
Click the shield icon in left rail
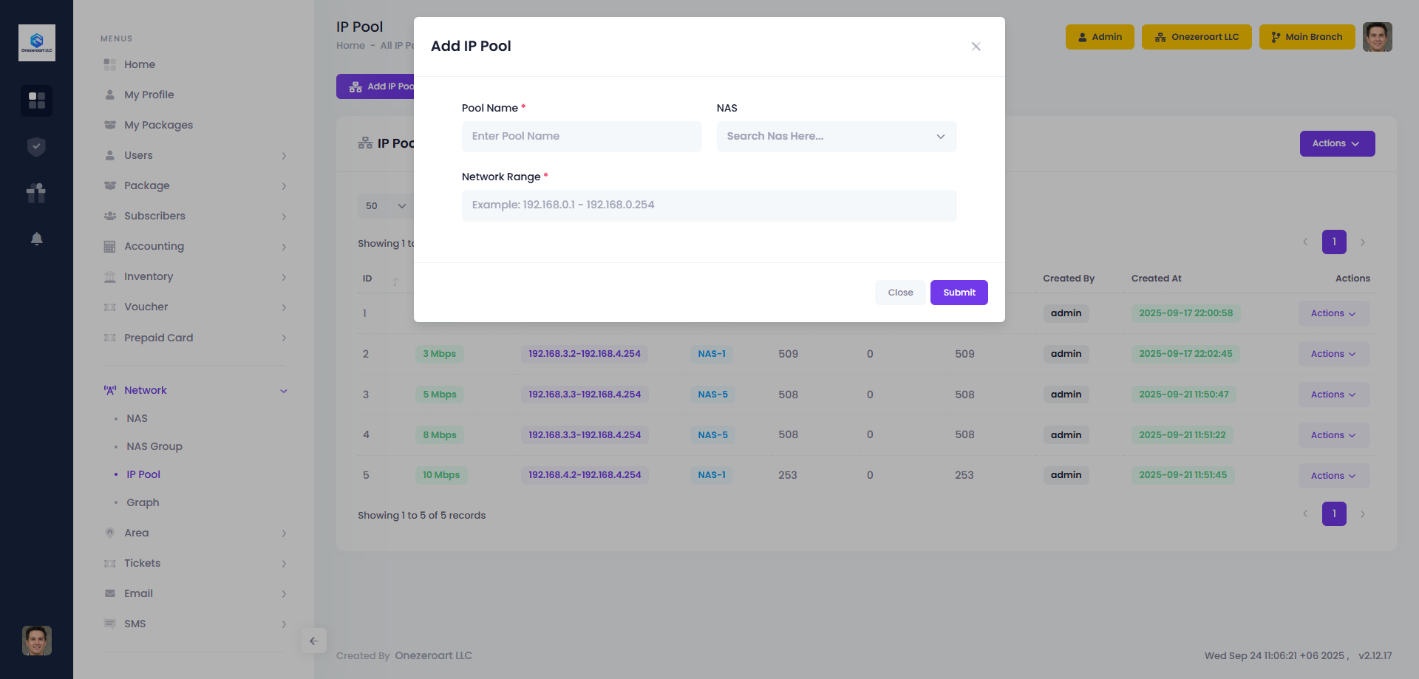pyautogui.click(x=36, y=147)
